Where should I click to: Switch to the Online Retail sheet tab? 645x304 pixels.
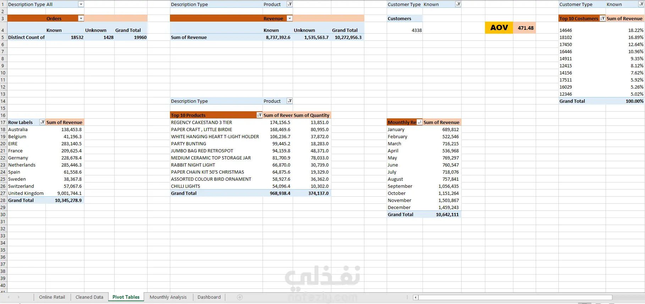(x=52, y=297)
